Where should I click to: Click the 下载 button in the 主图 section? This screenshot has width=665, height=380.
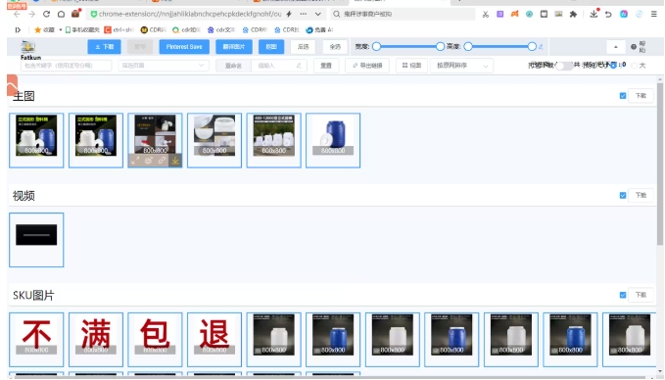pos(641,96)
